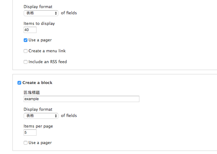Image resolution: width=217 pixels, height=154 pixels.
Task: Click the 區塊標題 text field containing example
Action: click(x=81, y=99)
